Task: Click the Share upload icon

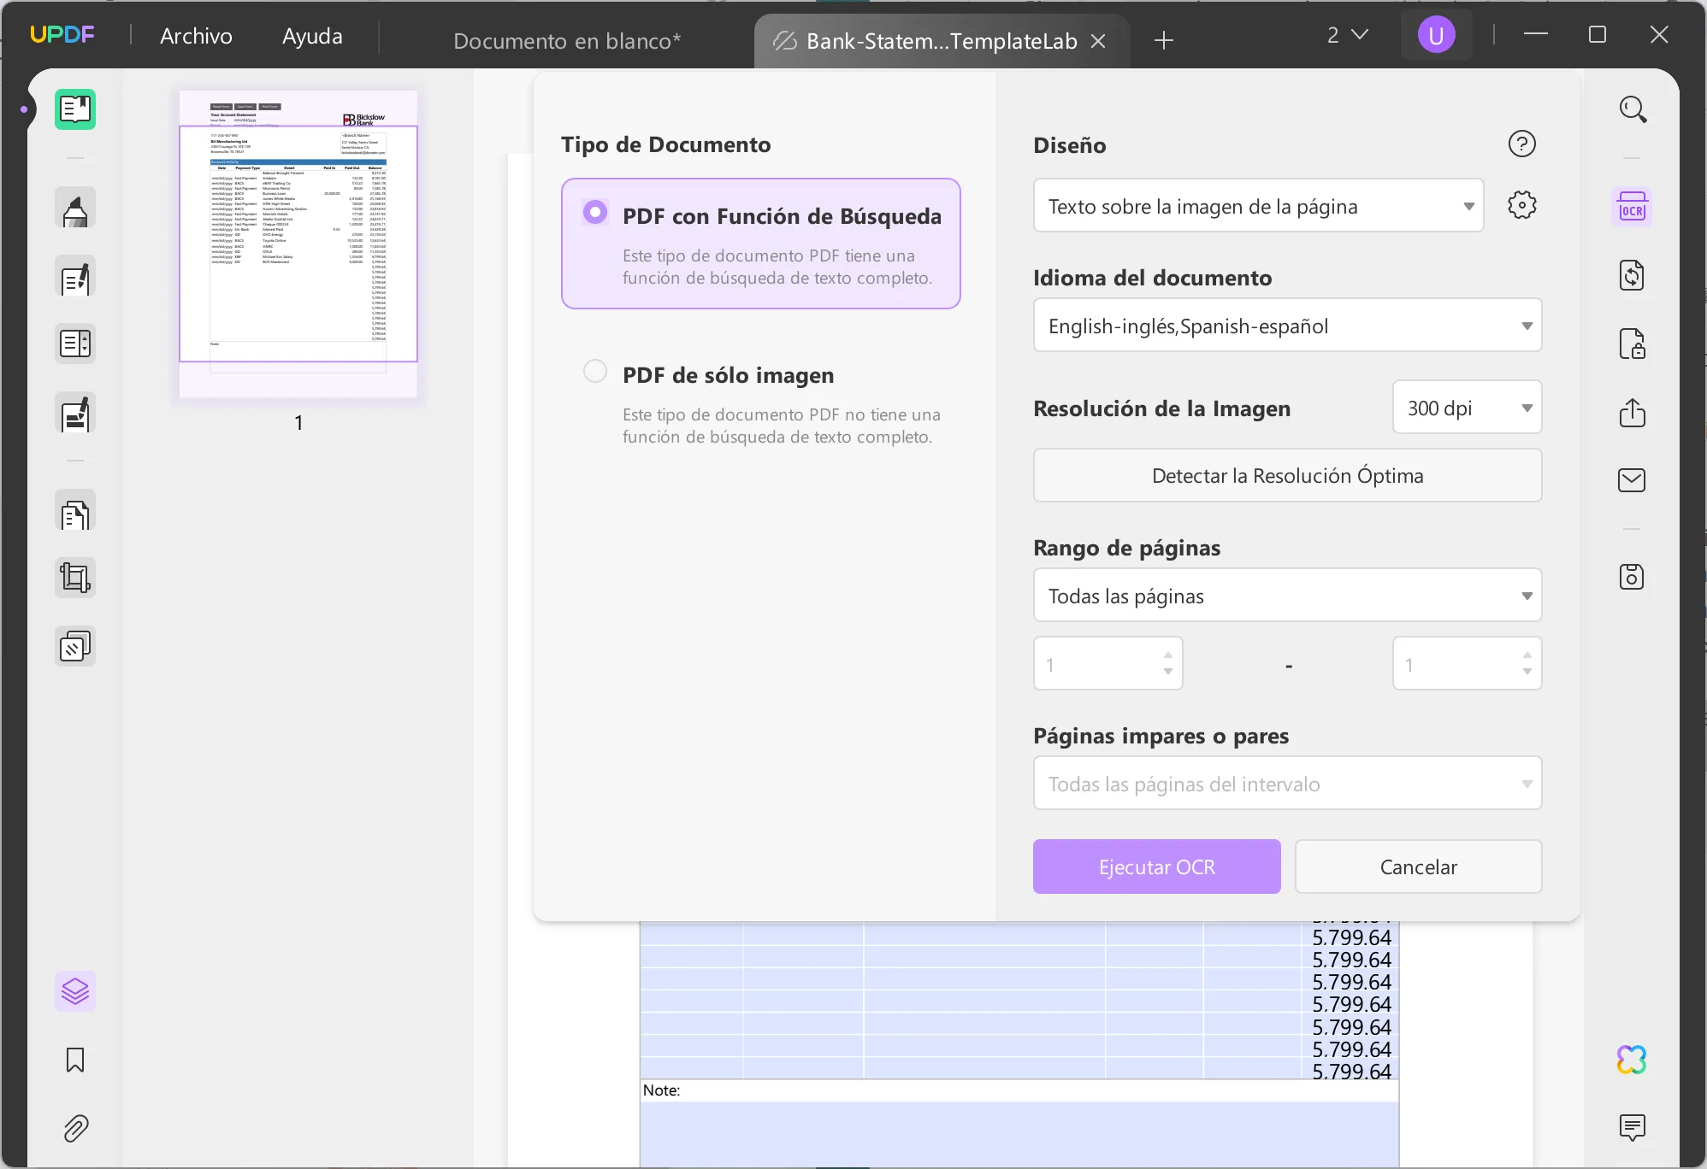Action: (1632, 412)
